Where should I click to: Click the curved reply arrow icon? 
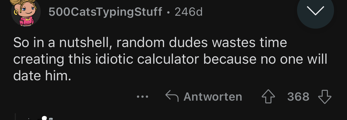pyautogui.click(x=172, y=96)
